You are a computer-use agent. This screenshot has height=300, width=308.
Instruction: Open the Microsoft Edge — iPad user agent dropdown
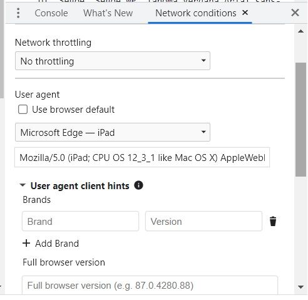(113, 132)
